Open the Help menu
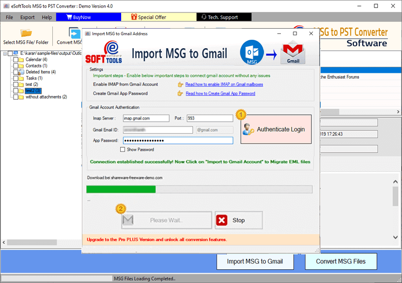The width and height of the screenshot is (402, 283). 47,17
